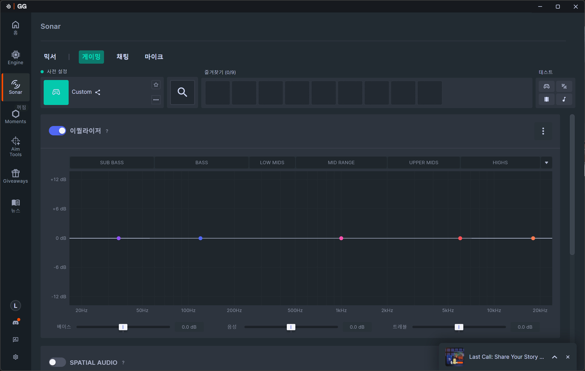Open settings gear in sidebar
The width and height of the screenshot is (585, 371).
[16, 357]
